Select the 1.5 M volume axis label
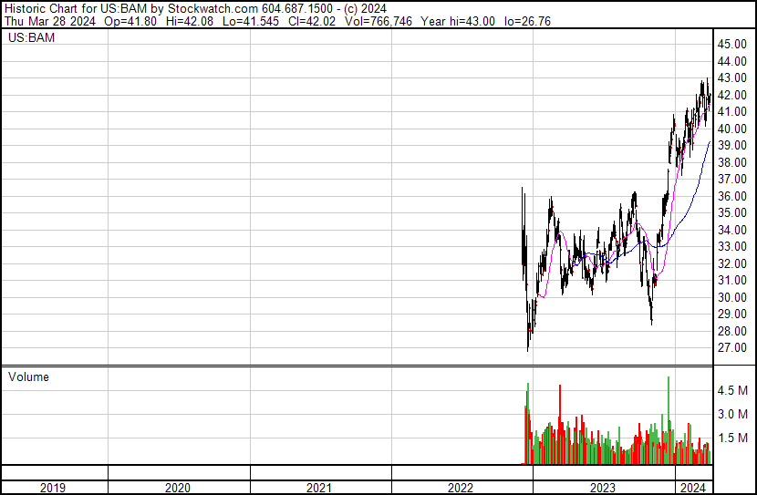757x495 pixels. click(x=732, y=438)
